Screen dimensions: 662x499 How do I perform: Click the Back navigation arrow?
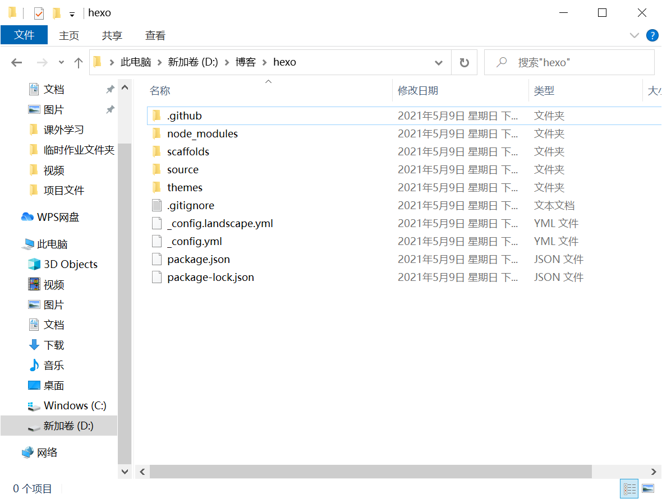[17, 63]
